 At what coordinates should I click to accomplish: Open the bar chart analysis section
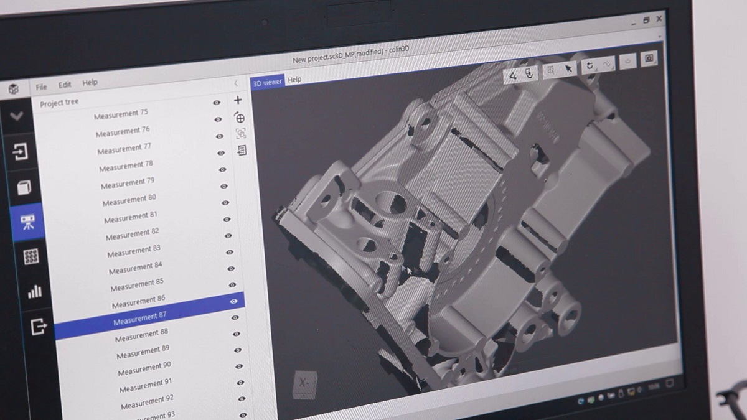35,291
